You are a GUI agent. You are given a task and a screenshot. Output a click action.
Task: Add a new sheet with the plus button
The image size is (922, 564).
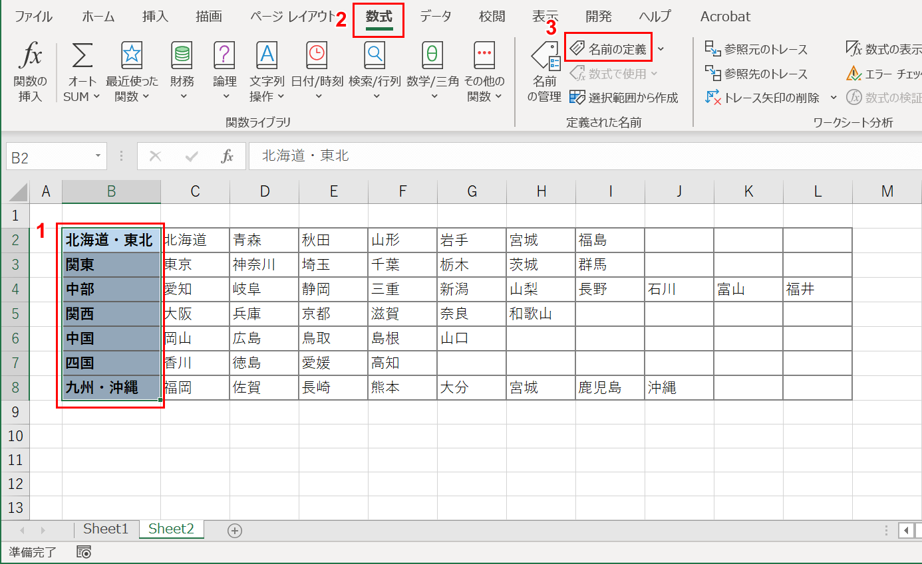click(235, 529)
